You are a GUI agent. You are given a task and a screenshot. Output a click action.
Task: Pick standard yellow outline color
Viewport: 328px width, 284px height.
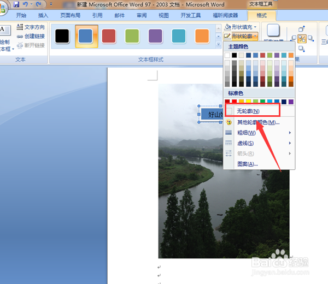pos(249,102)
